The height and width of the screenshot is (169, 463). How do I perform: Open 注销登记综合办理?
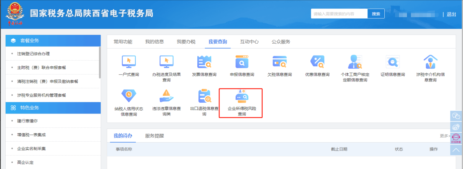(x=33, y=53)
